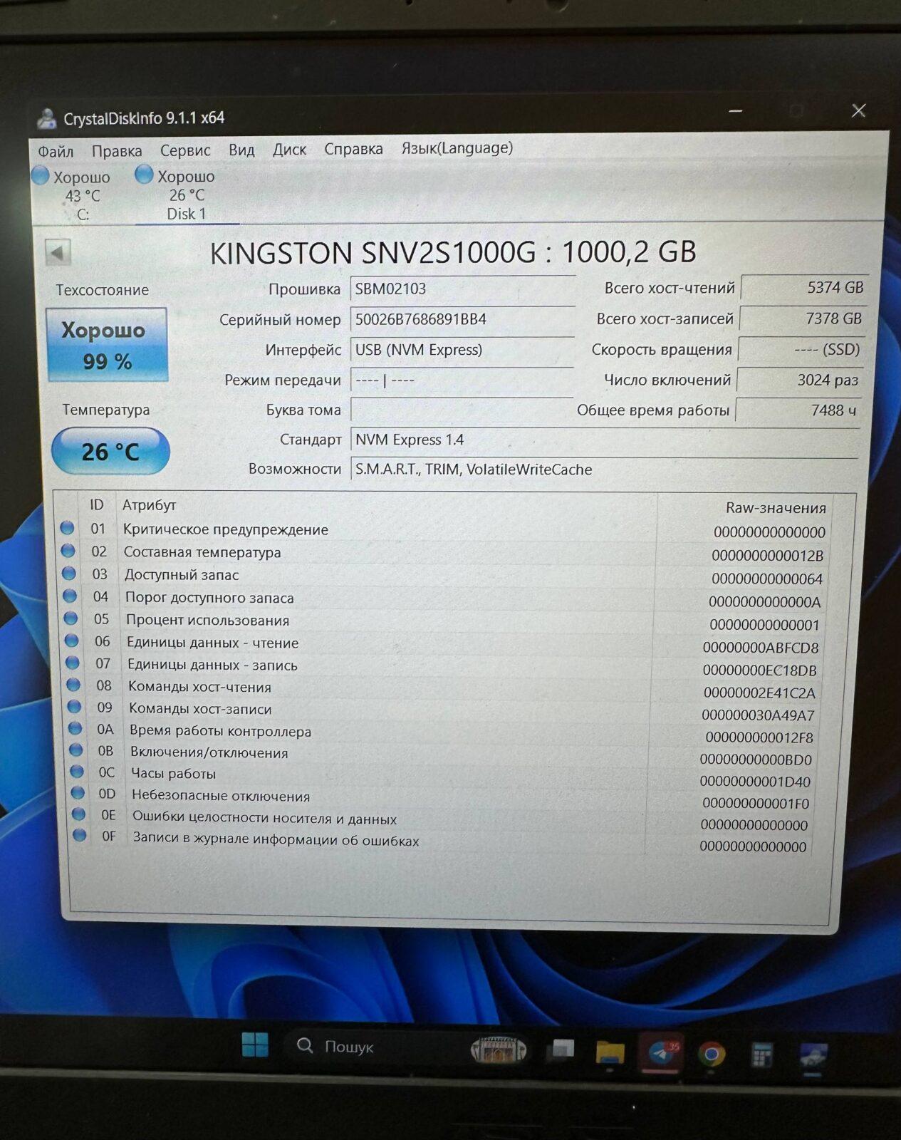Open the Справка menu
The height and width of the screenshot is (1140, 901).
pyautogui.click(x=353, y=149)
